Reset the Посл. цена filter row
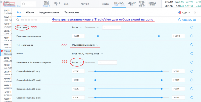 point(192,27)
